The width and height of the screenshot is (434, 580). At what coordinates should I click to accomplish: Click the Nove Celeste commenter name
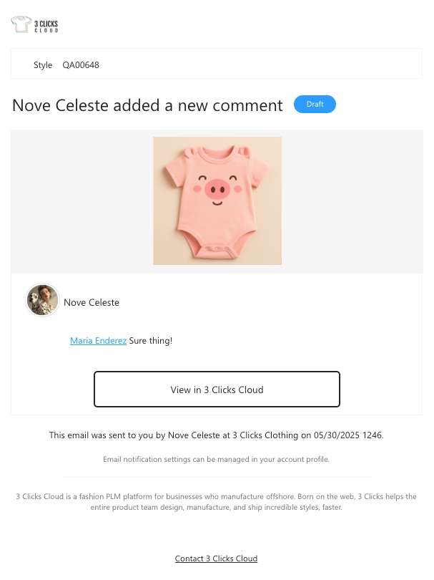(x=92, y=302)
